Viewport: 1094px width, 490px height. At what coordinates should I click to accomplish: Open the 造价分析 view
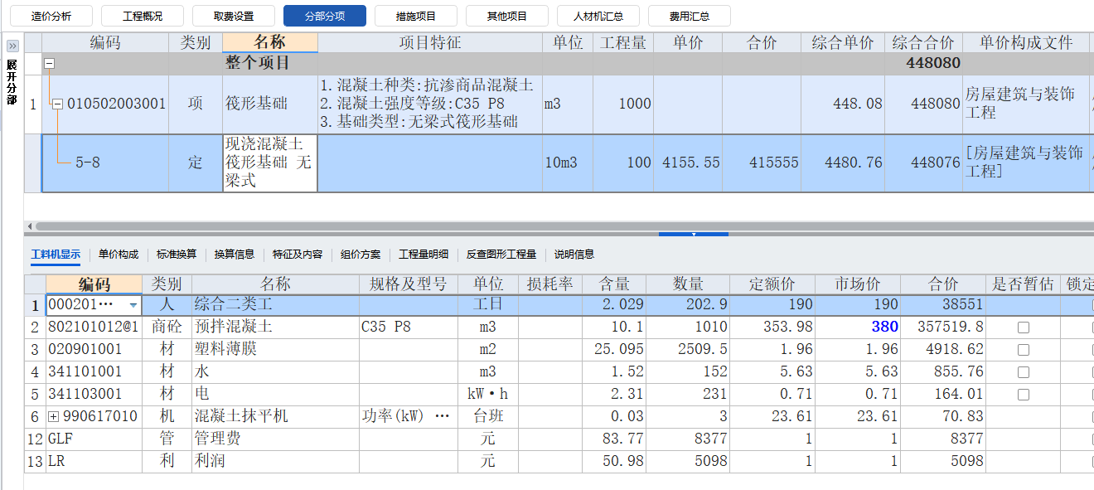pos(52,15)
